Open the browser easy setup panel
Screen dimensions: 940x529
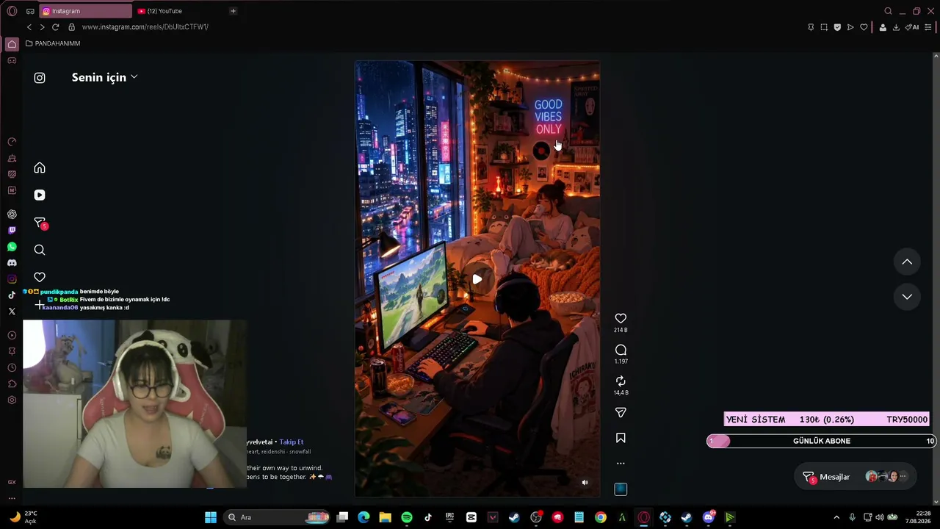tap(928, 27)
